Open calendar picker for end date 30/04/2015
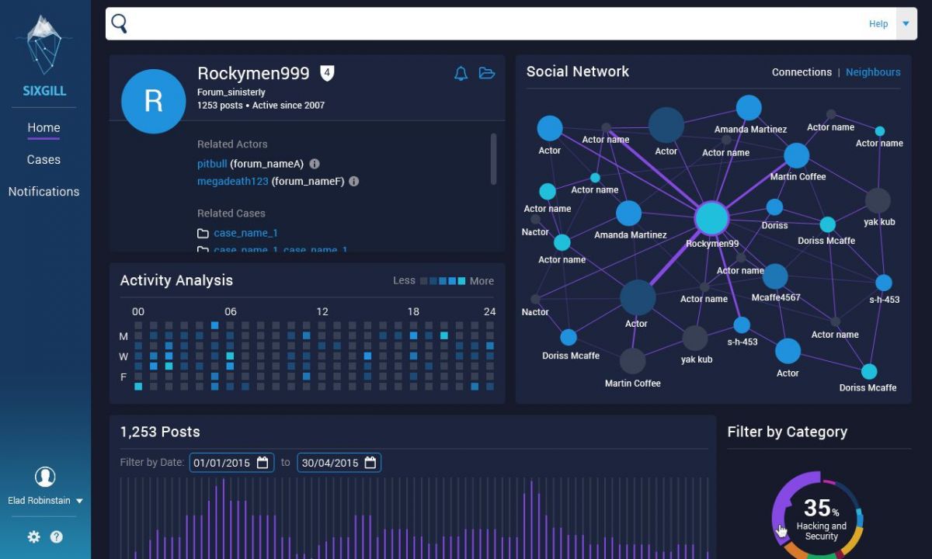 pos(370,463)
